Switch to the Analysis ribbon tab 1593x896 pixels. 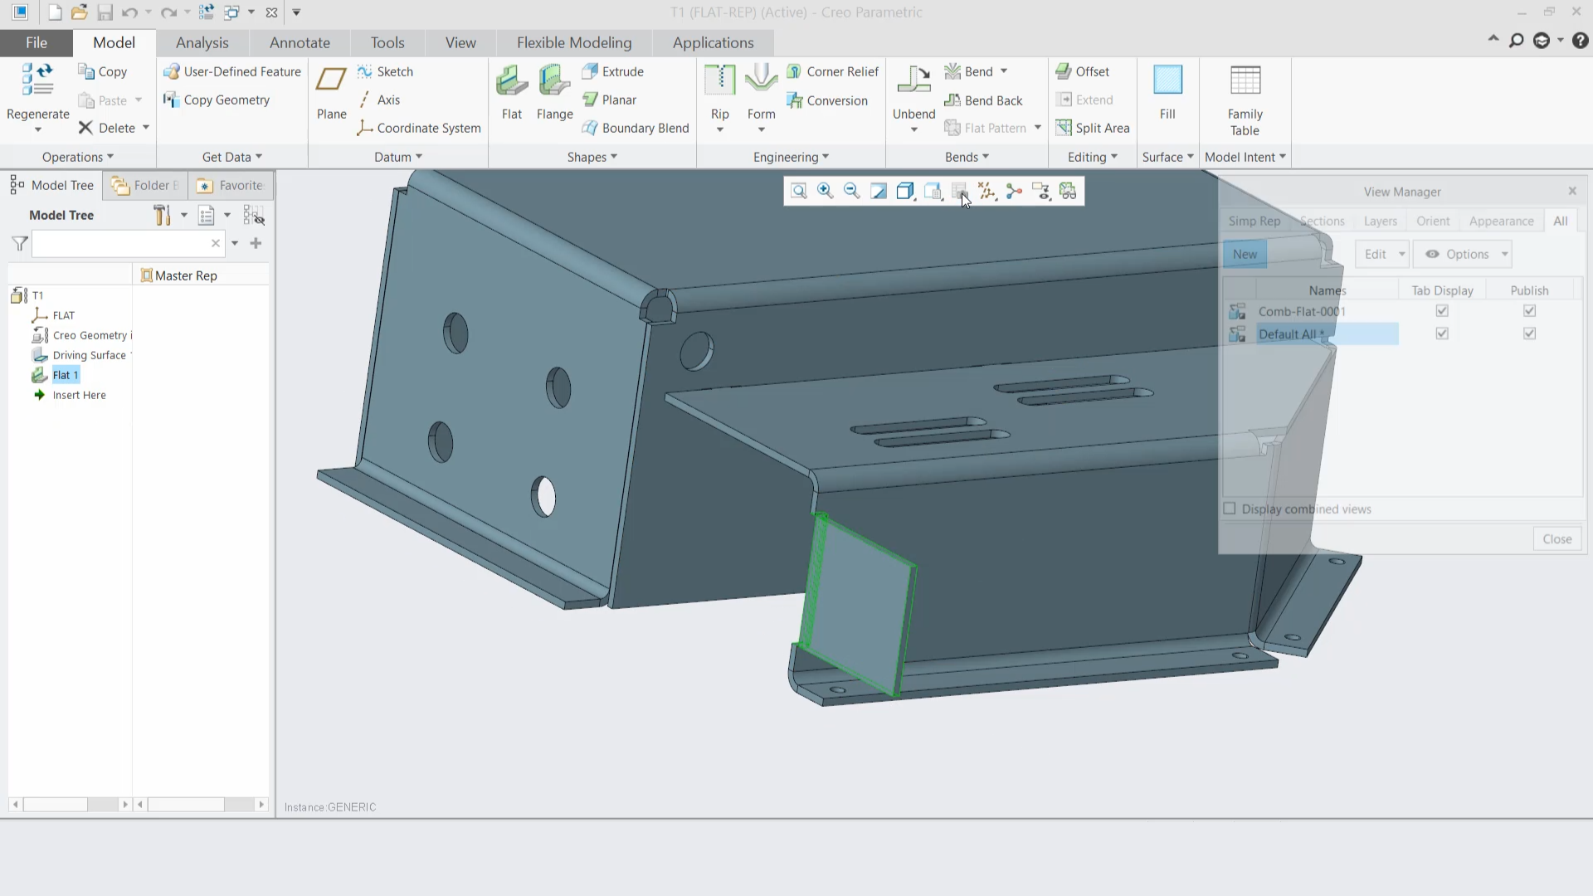click(x=202, y=42)
